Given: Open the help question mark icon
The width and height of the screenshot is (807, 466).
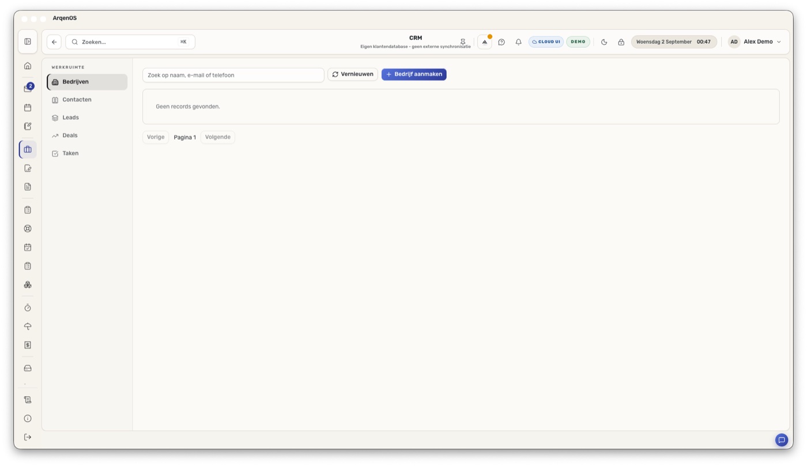Looking at the screenshot, I should tap(501, 42).
